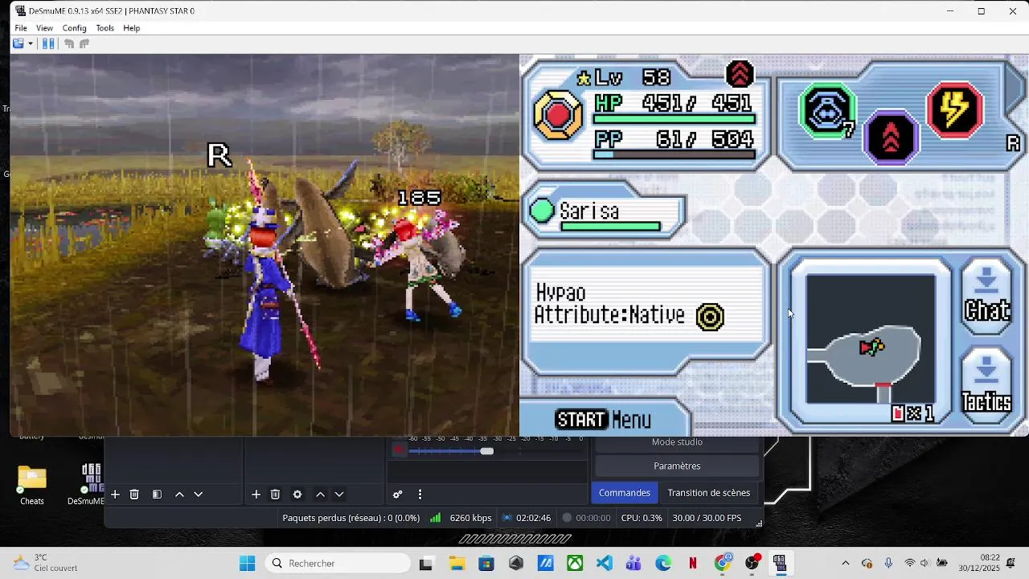This screenshot has height=579, width=1029.
Task: Click the '02:02:46' streaming time status
Action: coord(533,518)
